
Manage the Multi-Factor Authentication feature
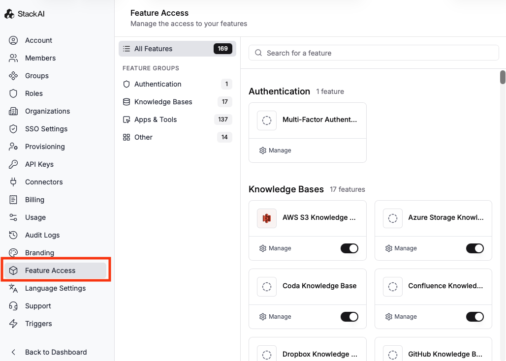point(275,150)
